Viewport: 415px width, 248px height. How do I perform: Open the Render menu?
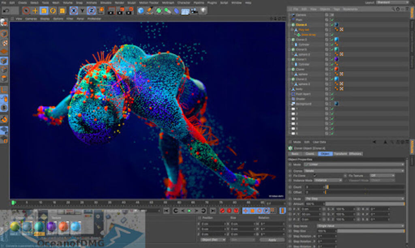pyautogui.click(x=120, y=3)
